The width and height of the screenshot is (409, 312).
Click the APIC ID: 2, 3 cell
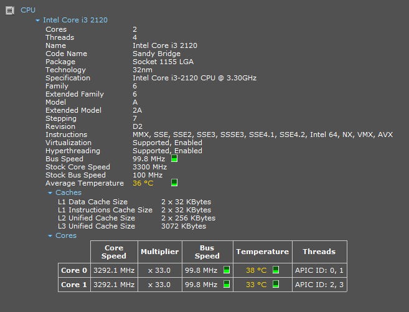319,285
